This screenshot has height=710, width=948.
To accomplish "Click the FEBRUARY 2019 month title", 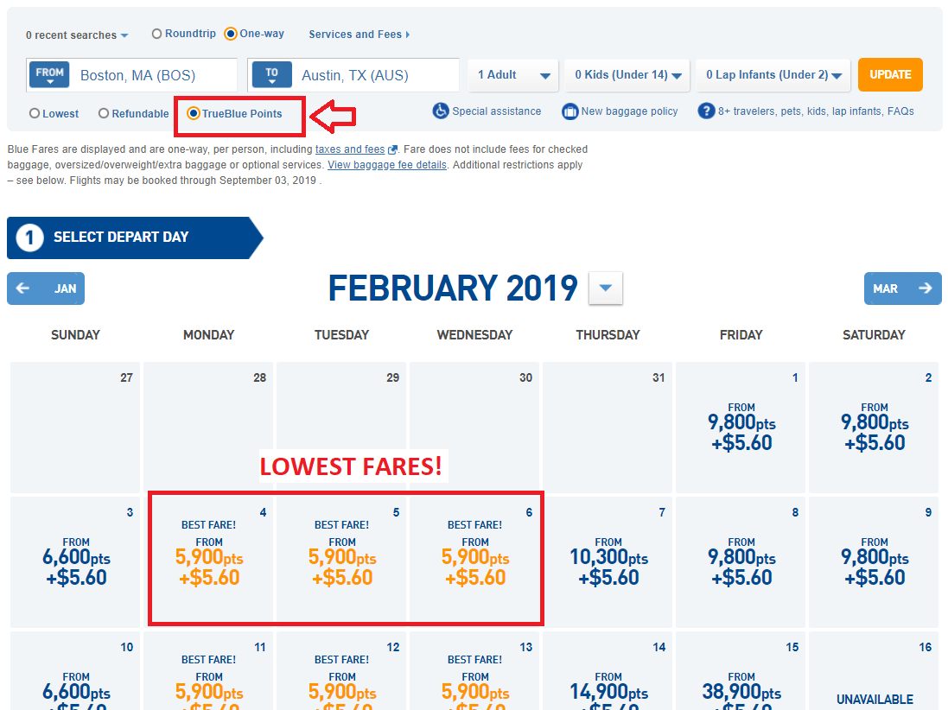I will (x=453, y=288).
